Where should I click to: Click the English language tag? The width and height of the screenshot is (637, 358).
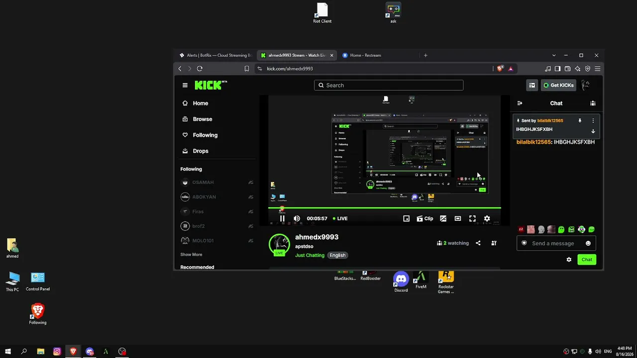click(337, 255)
